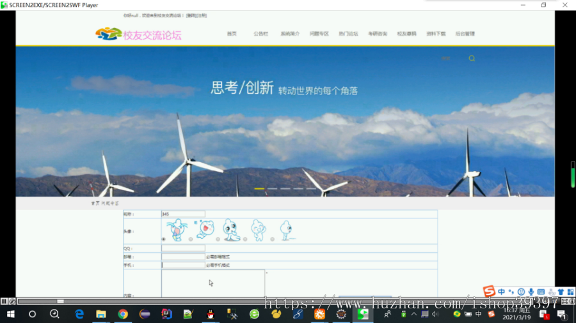Image resolution: width=576 pixels, height=323 pixels.
Task: Launch Microsoft Edge from taskbar
Action: tap(79, 314)
